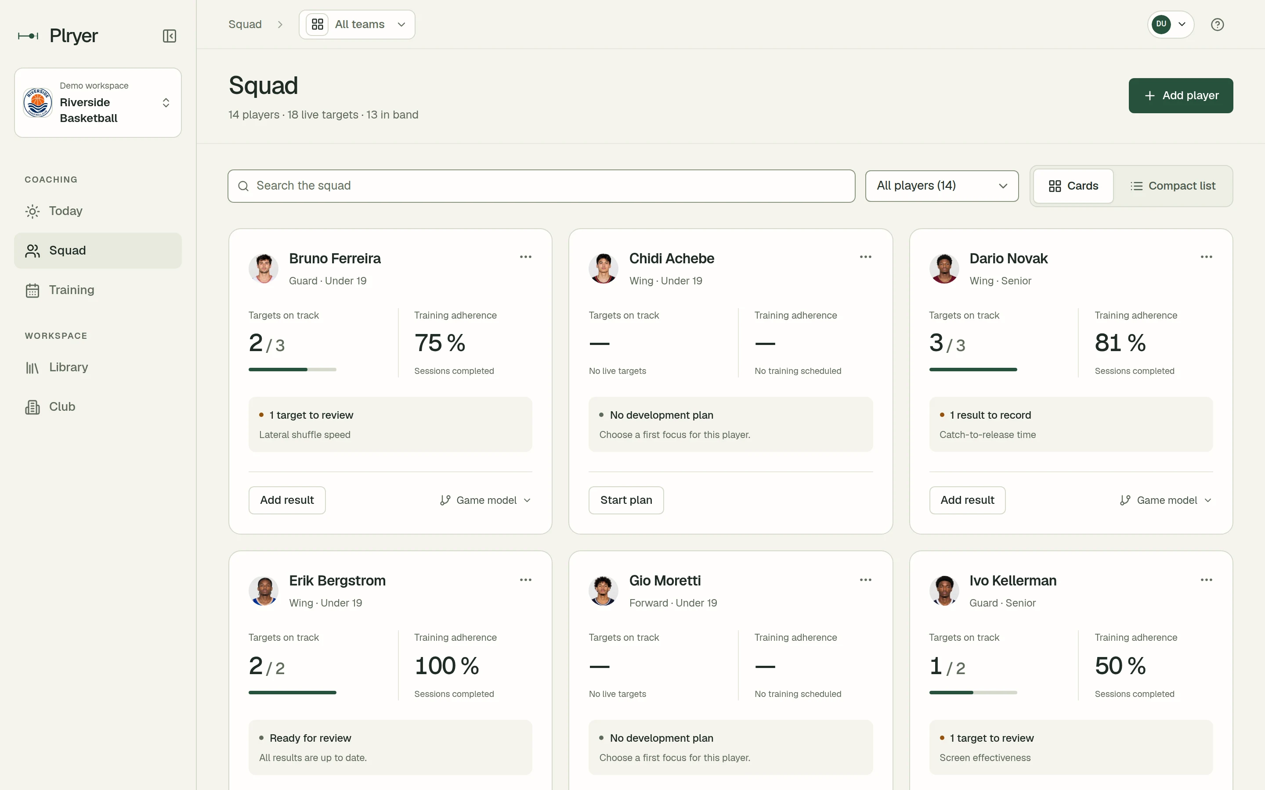Open Club in the sidebar
The image size is (1265, 790).
click(x=98, y=407)
